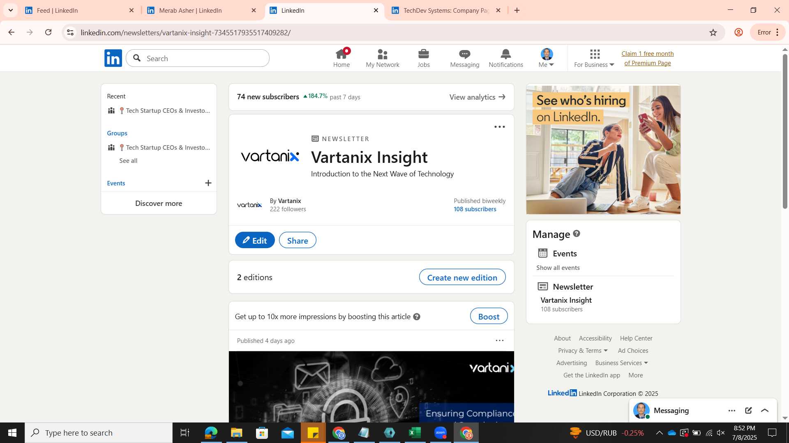
Task: Add a new event with plus icon
Action: (208, 183)
